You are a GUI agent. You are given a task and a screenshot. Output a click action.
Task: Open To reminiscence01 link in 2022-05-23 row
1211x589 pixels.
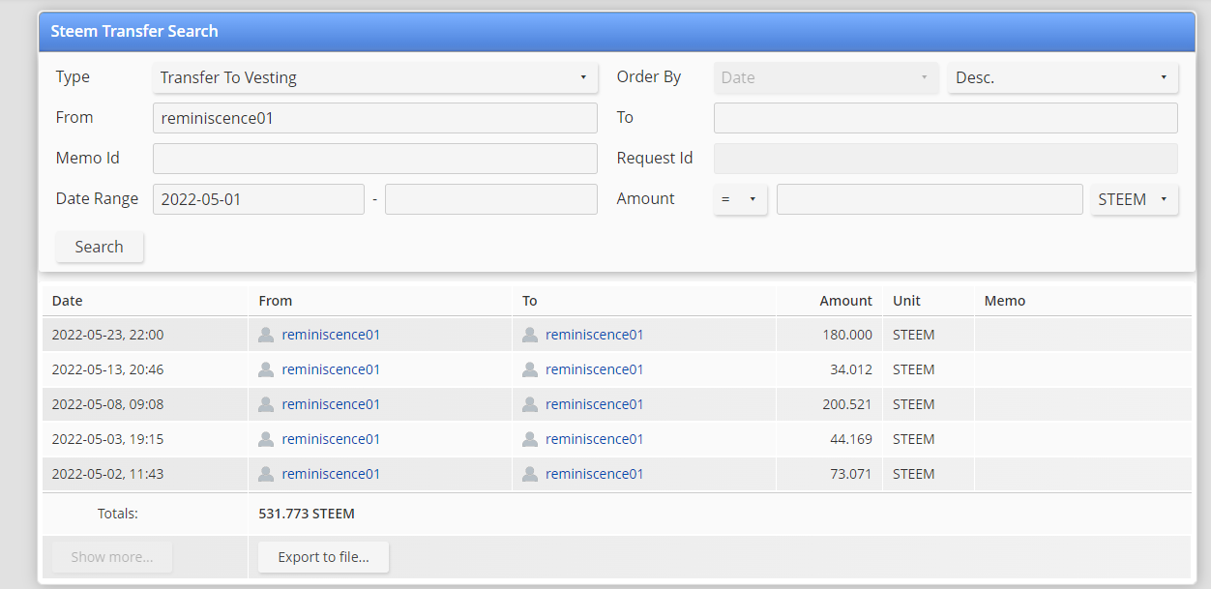[595, 335]
